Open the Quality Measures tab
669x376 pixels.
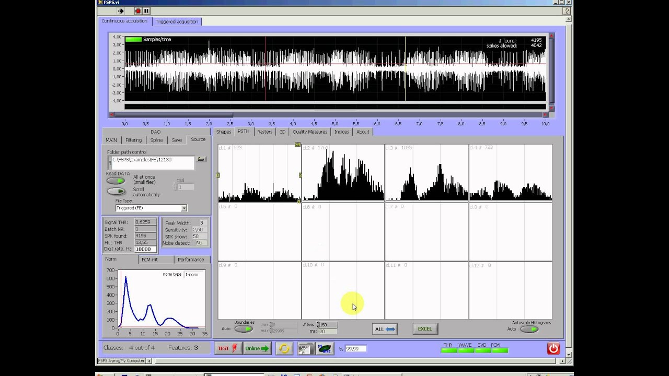(310, 132)
